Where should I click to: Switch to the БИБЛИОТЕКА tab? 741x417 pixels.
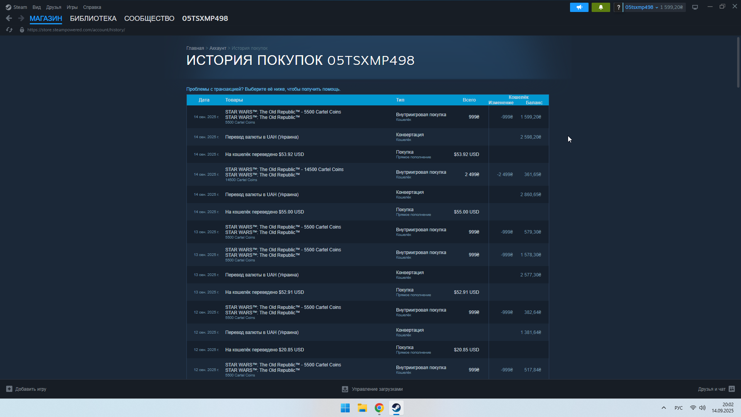[x=93, y=19]
